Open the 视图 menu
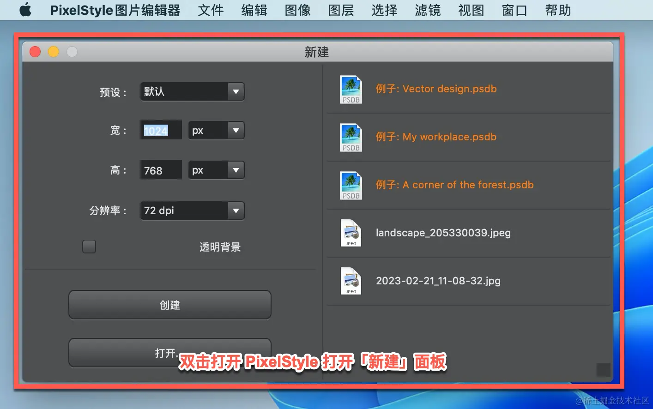 (471, 10)
